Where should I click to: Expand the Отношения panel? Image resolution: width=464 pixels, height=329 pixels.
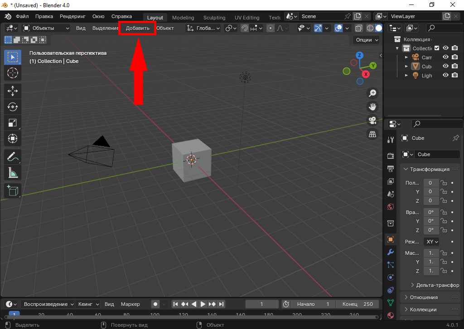point(406,297)
